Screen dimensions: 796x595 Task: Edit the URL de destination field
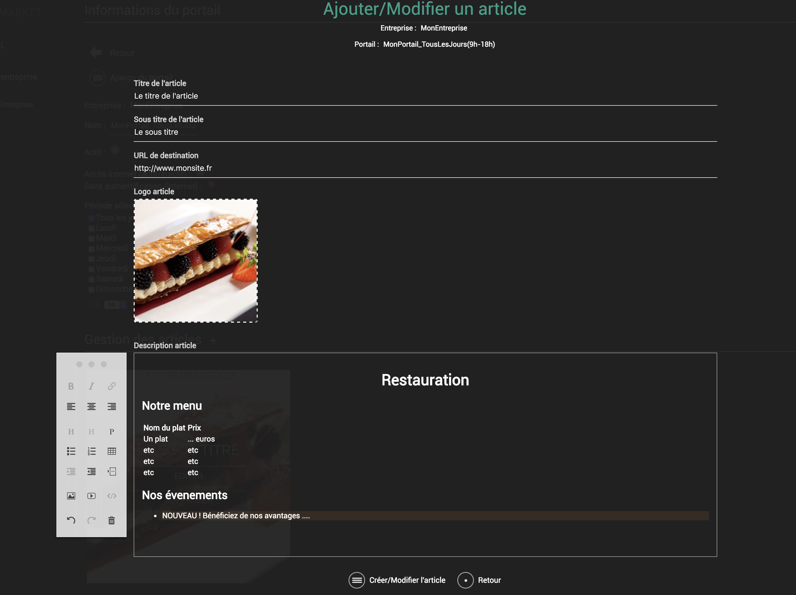click(425, 168)
